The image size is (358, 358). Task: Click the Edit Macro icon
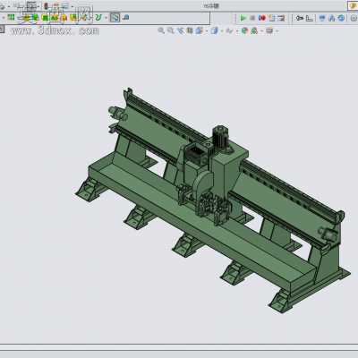click(281, 18)
